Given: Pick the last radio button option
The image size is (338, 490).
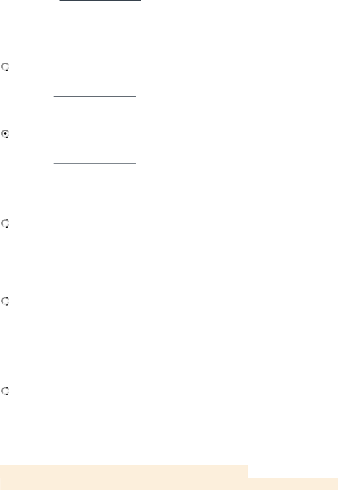Looking at the screenshot, I should pyautogui.click(x=6, y=391).
